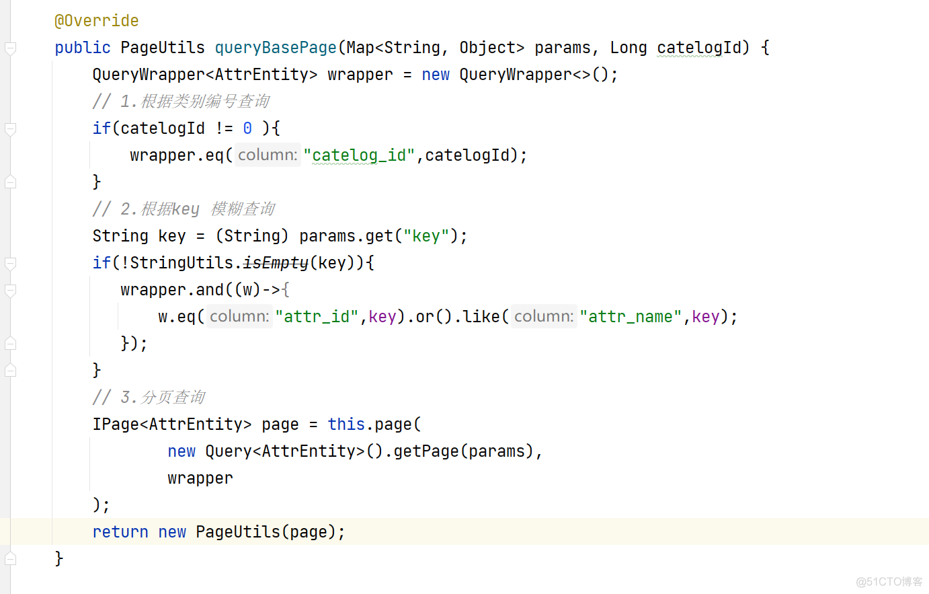The width and height of the screenshot is (929, 594).
Task: Collapse the queryBasePage method fold marker
Action: click(x=10, y=48)
